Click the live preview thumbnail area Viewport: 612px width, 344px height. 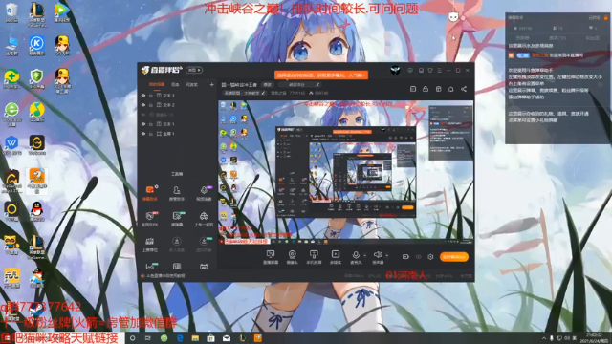tap(346, 172)
